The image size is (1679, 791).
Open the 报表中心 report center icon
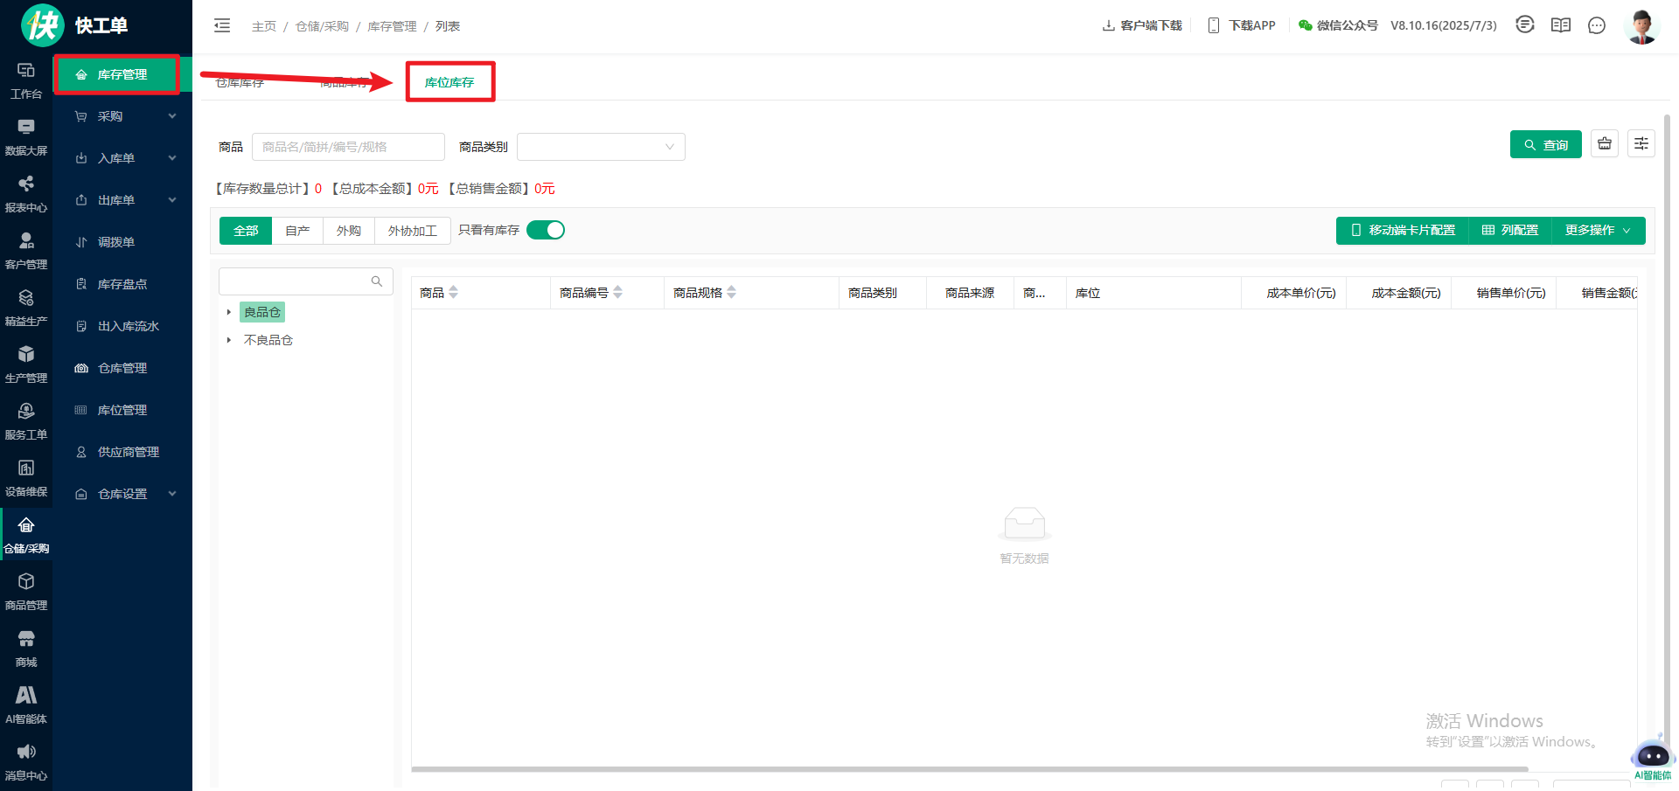(x=26, y=194)
